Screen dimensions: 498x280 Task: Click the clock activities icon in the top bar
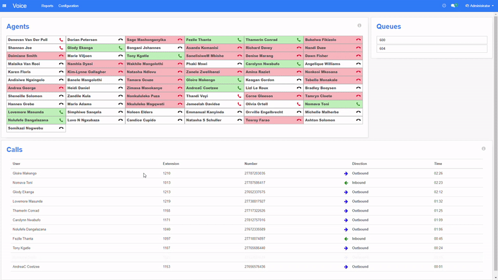click(x=444, y=6)
